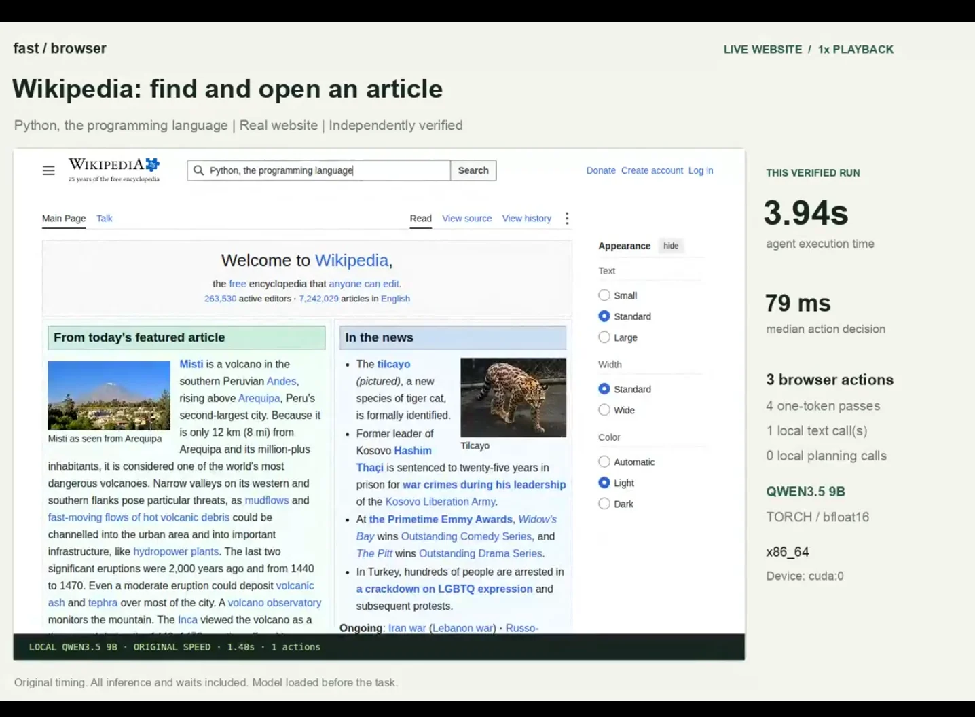The height and width of the screenshot is (717, 975).
Task: Open the Iran war ongoing link
Action: tap(407, 628)
